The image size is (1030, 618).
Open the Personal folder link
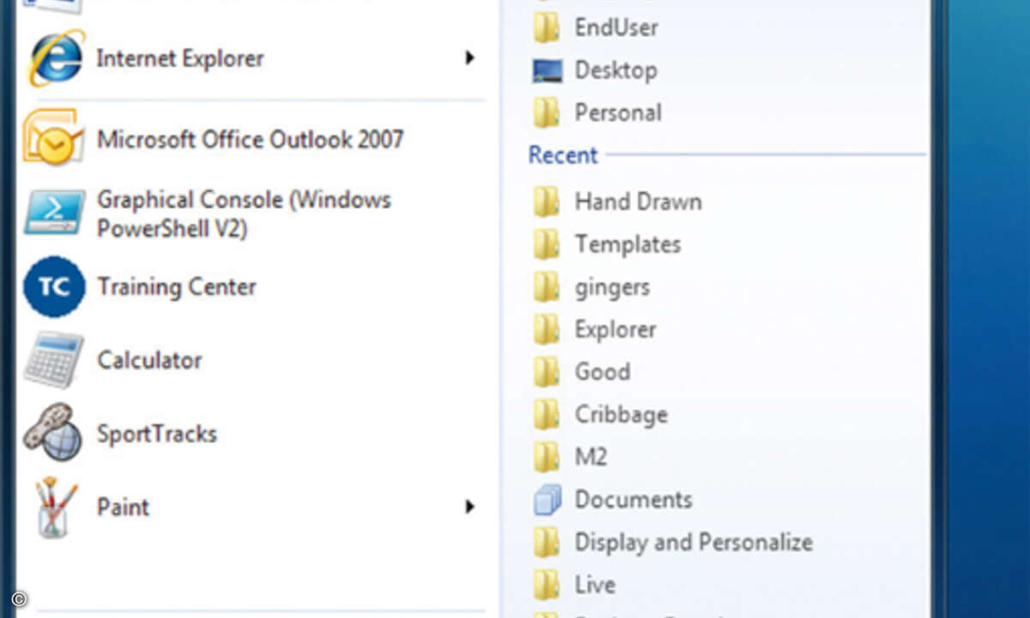618,112
